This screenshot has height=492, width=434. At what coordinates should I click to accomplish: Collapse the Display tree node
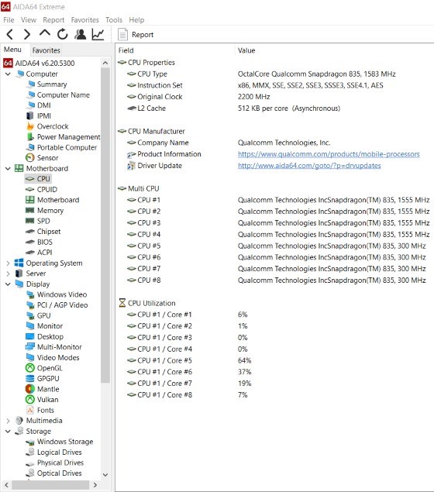[9, 284]
